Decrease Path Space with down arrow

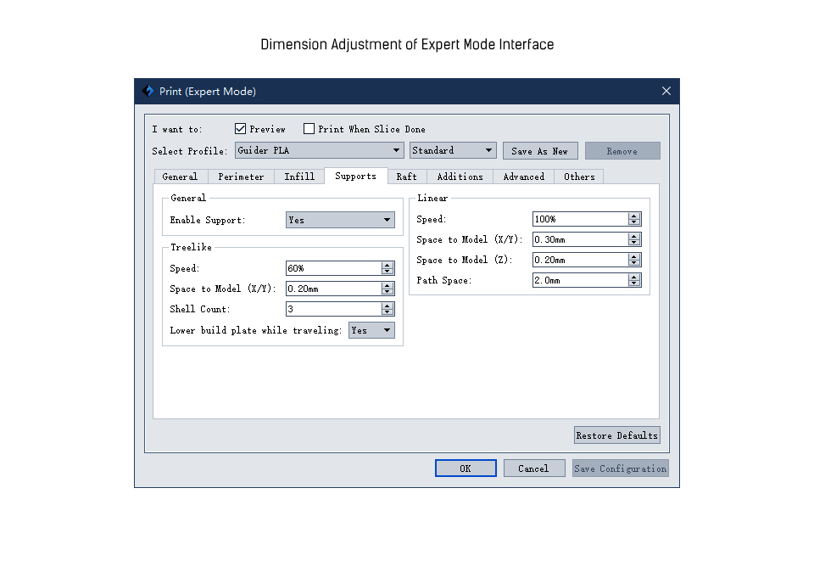(x=634, y=283)
